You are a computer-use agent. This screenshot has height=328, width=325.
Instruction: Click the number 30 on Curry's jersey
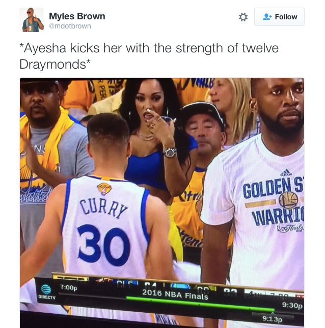(104, 244)
